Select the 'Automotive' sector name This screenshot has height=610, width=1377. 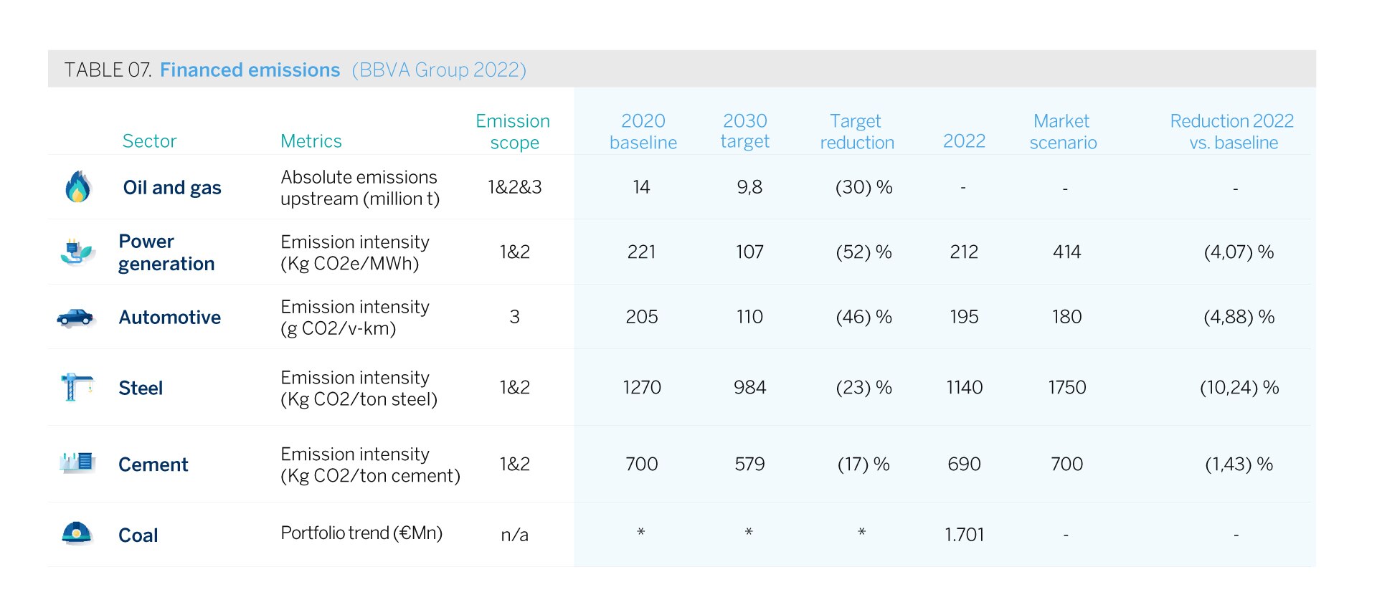(x=170, y=318)
